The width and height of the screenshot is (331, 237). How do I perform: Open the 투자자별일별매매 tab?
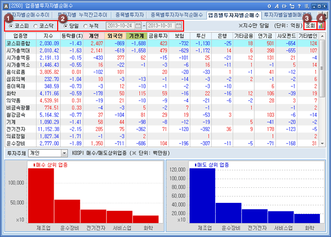point(285,15)
